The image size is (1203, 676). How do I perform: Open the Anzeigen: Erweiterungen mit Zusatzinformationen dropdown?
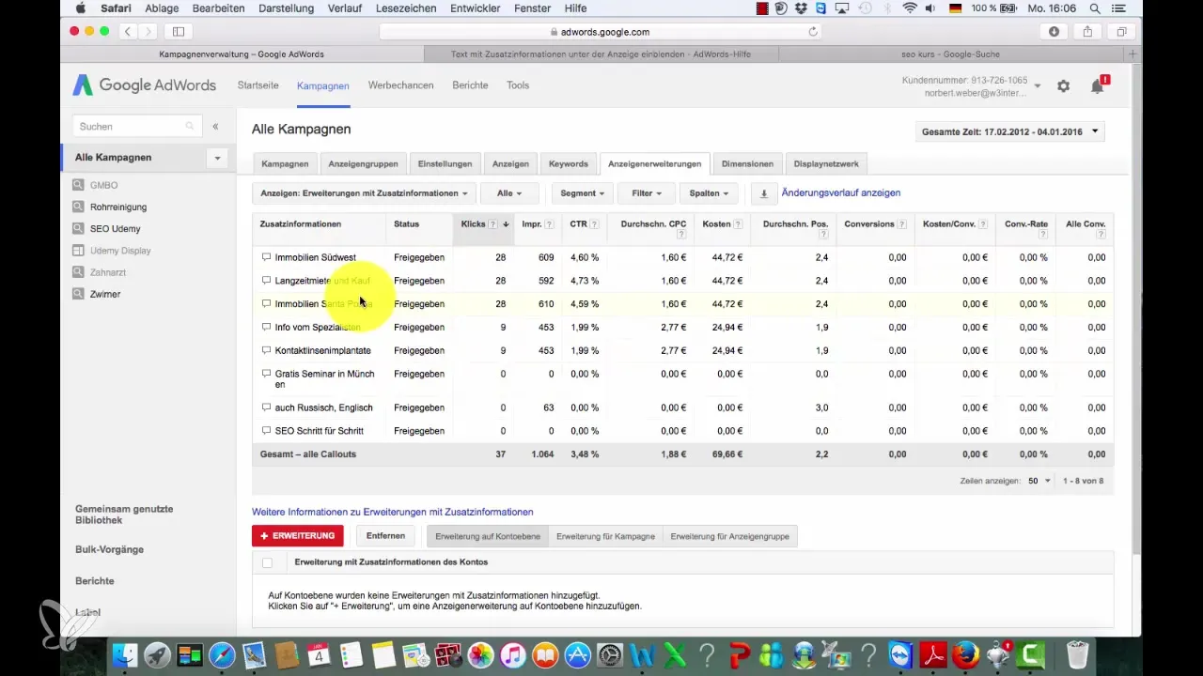pyautogui.click(x=364, y=193)
